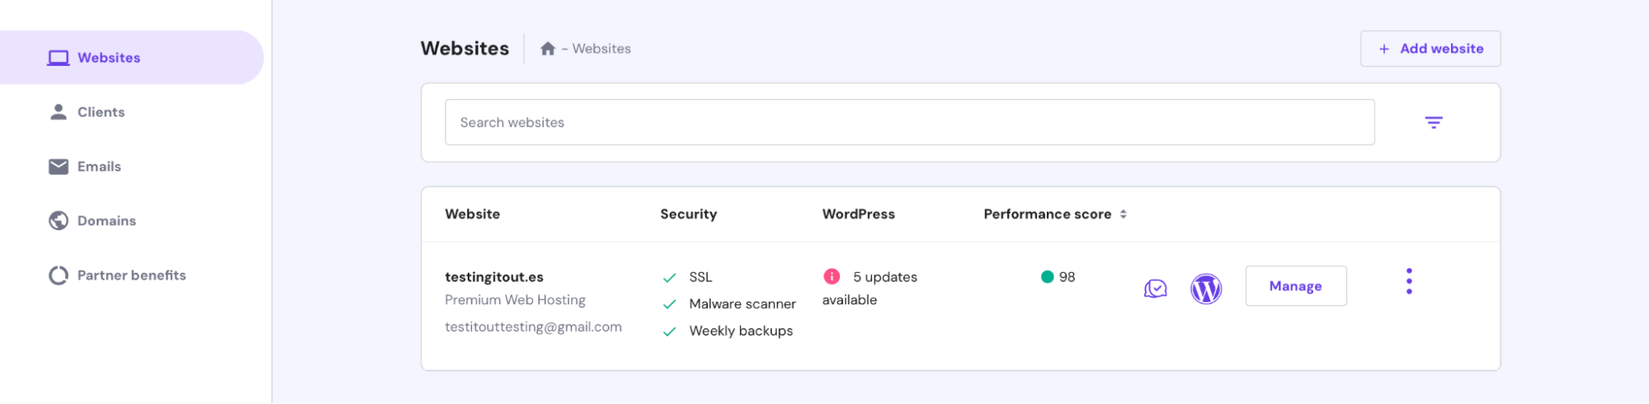The height and width of the screenshot is (404, 1649).
Task: Open Emails from the sidebar
Action: tap(99, 167)
